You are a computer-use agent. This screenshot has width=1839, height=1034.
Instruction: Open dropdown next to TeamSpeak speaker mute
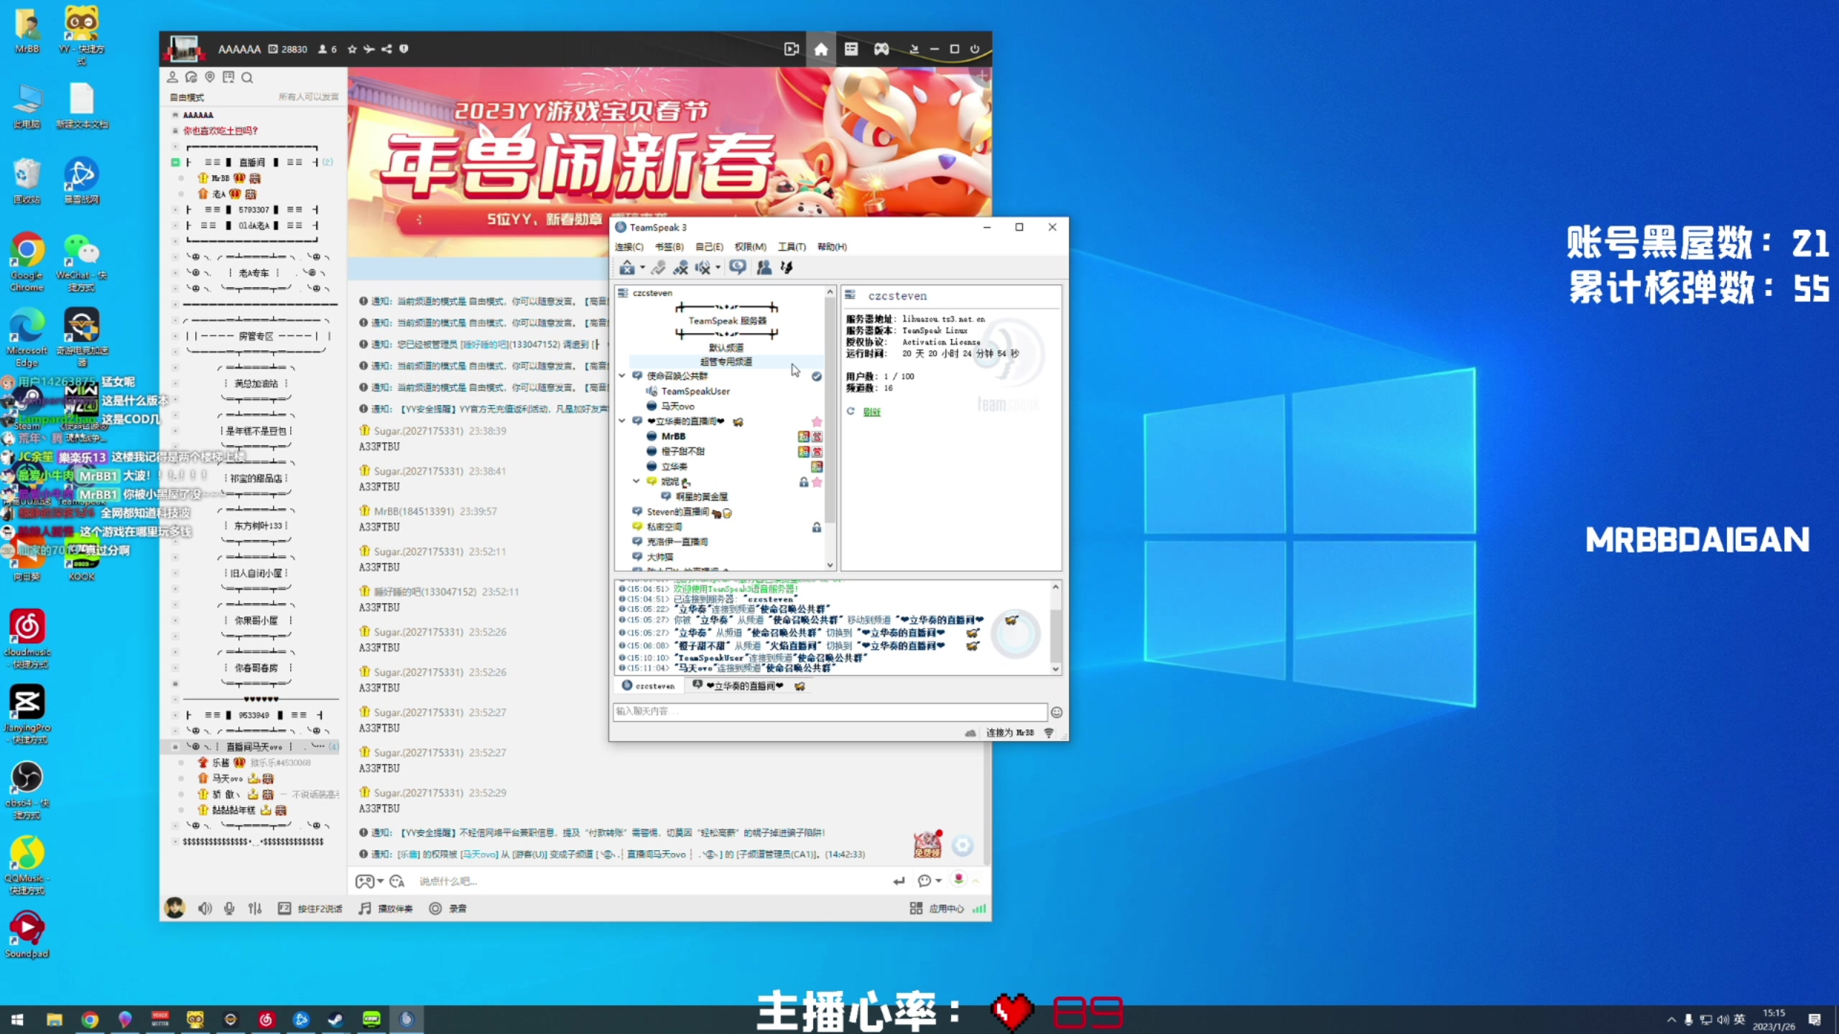pos(718,268)
